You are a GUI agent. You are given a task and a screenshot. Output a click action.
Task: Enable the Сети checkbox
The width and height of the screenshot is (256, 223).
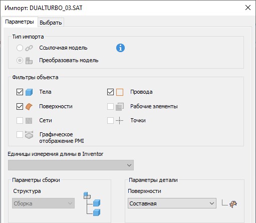pos(20,120)
